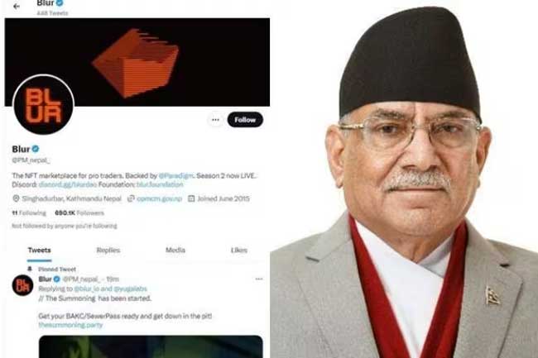This screenshot has width=538, height=358.
Task: Open the orange cube header banner image
Action: pyautogui.click(x=137, y=62)
